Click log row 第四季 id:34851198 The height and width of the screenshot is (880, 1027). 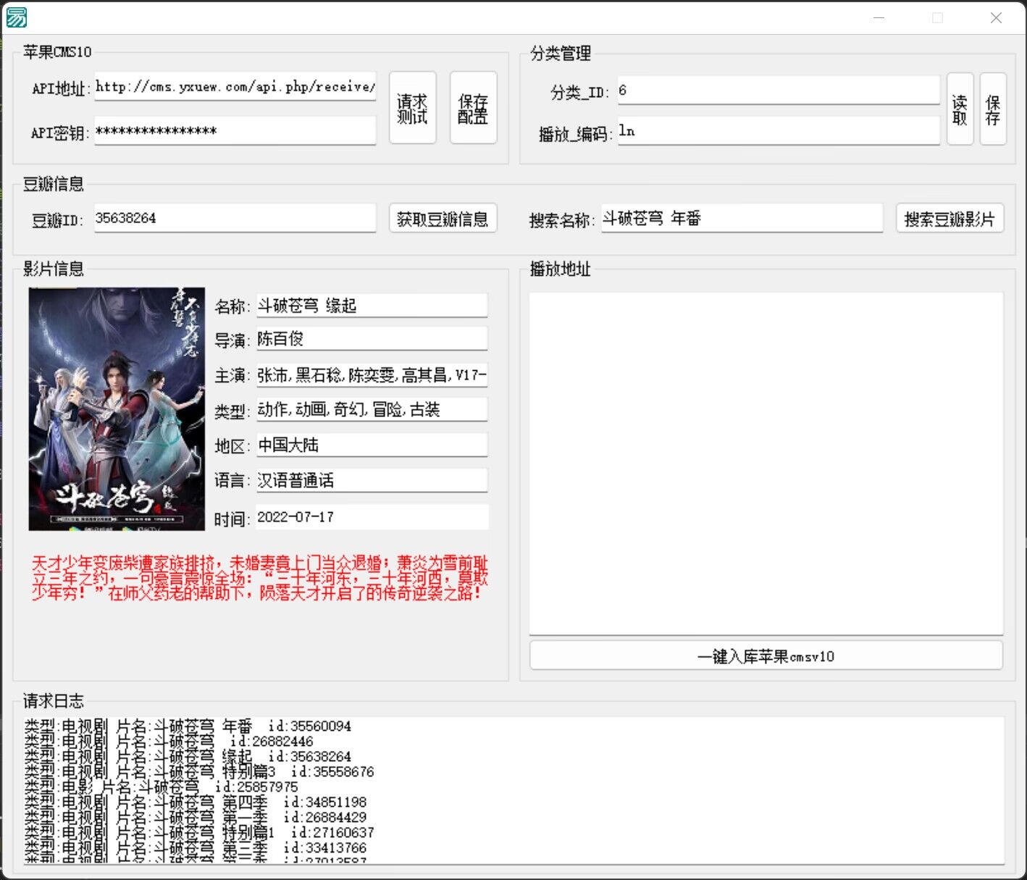(x=196, y=802)
